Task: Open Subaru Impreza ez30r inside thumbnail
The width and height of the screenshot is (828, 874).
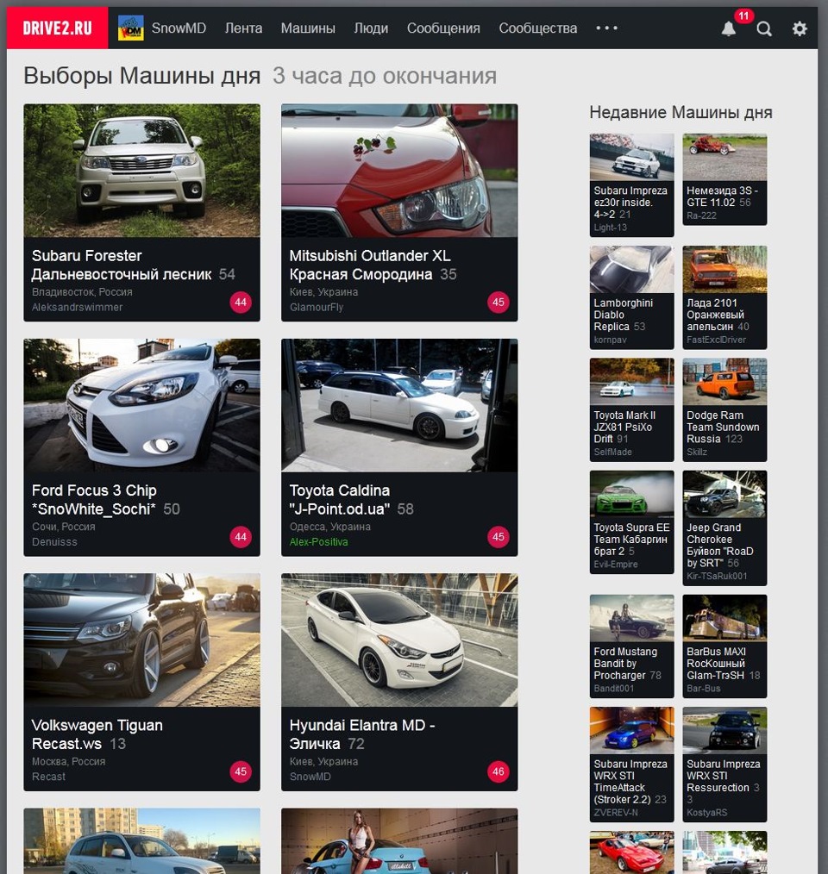Action: [631, 157]
